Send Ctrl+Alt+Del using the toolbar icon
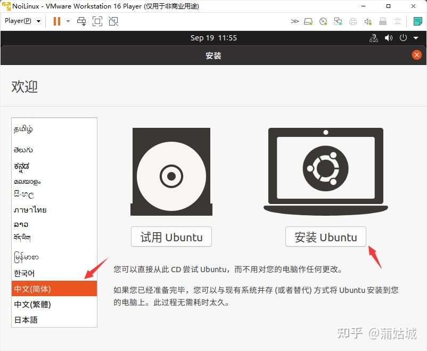The image size is (427, 351). click(x=81, y=21)
